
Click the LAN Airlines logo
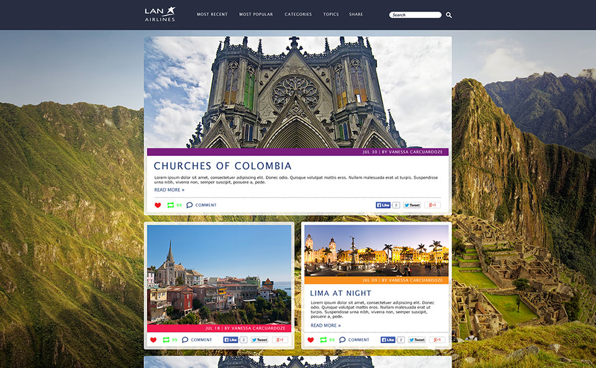160,14
